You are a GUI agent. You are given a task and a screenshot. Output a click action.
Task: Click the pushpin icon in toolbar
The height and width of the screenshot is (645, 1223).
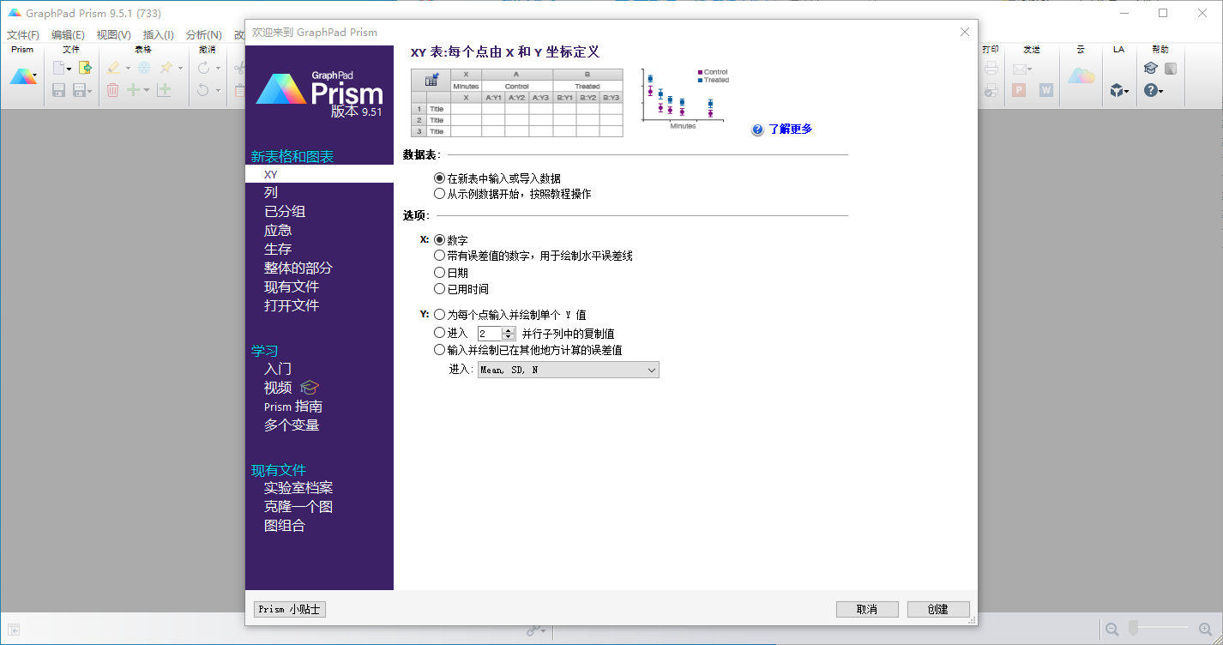pyautogui.click(x=166, y=68)
